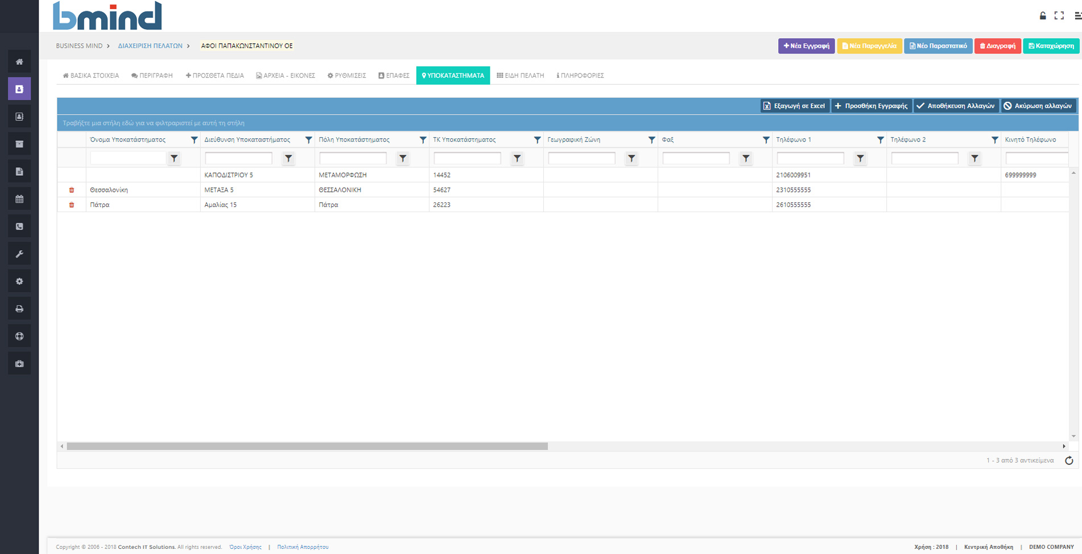The image size is (1082, 554).
Task: Click the Διεύθυνση Υποκαταστήματος filter text field
Action: click(x=238, y=159)
